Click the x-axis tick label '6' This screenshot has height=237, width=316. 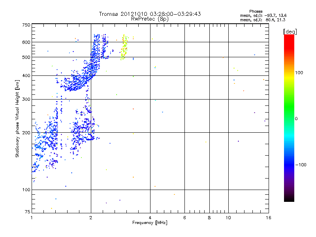pyautogui.click(x=184, y=218)
